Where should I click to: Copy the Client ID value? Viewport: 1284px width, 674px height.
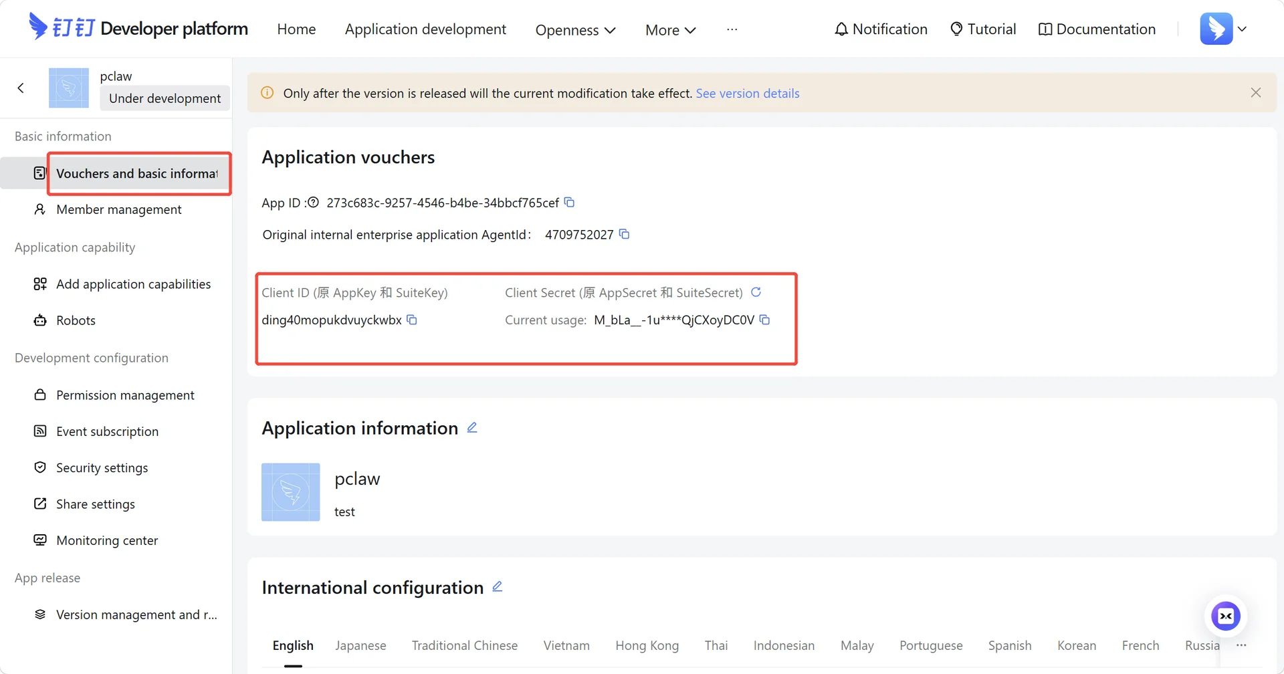tap(412, 320)
